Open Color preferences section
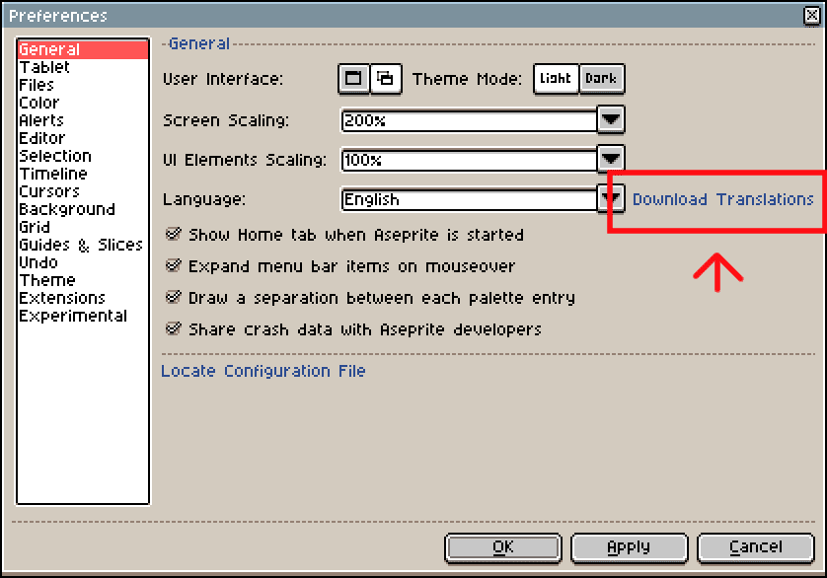This screenshot has height=578, width=827. point(83,103)
